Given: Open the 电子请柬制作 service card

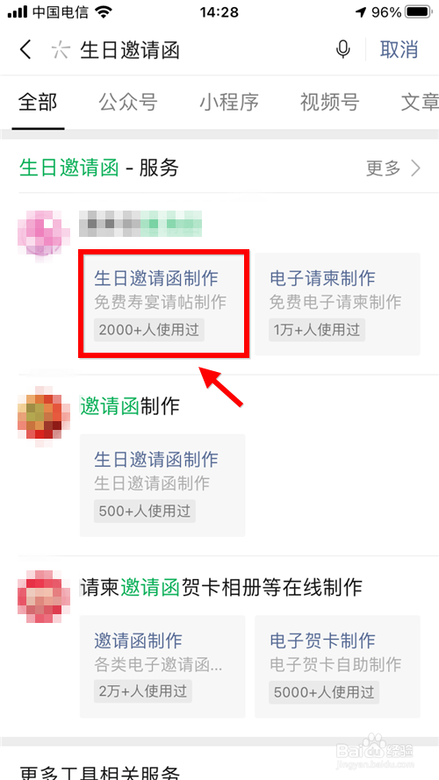Looking at the screenshot, I should tap(337, 304).
